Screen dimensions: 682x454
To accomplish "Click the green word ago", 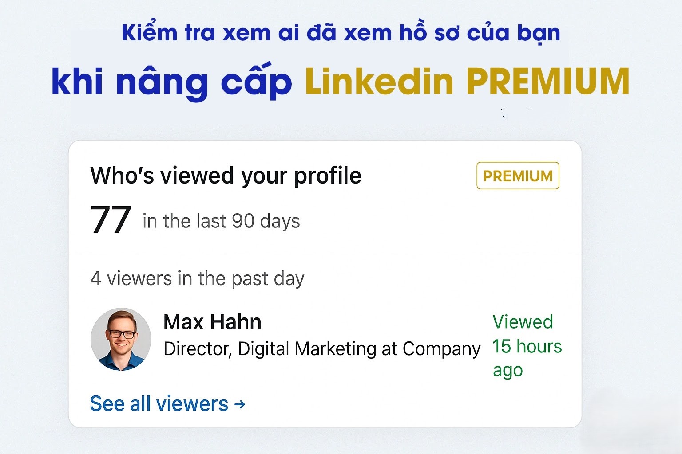I will tap(508, 370).
